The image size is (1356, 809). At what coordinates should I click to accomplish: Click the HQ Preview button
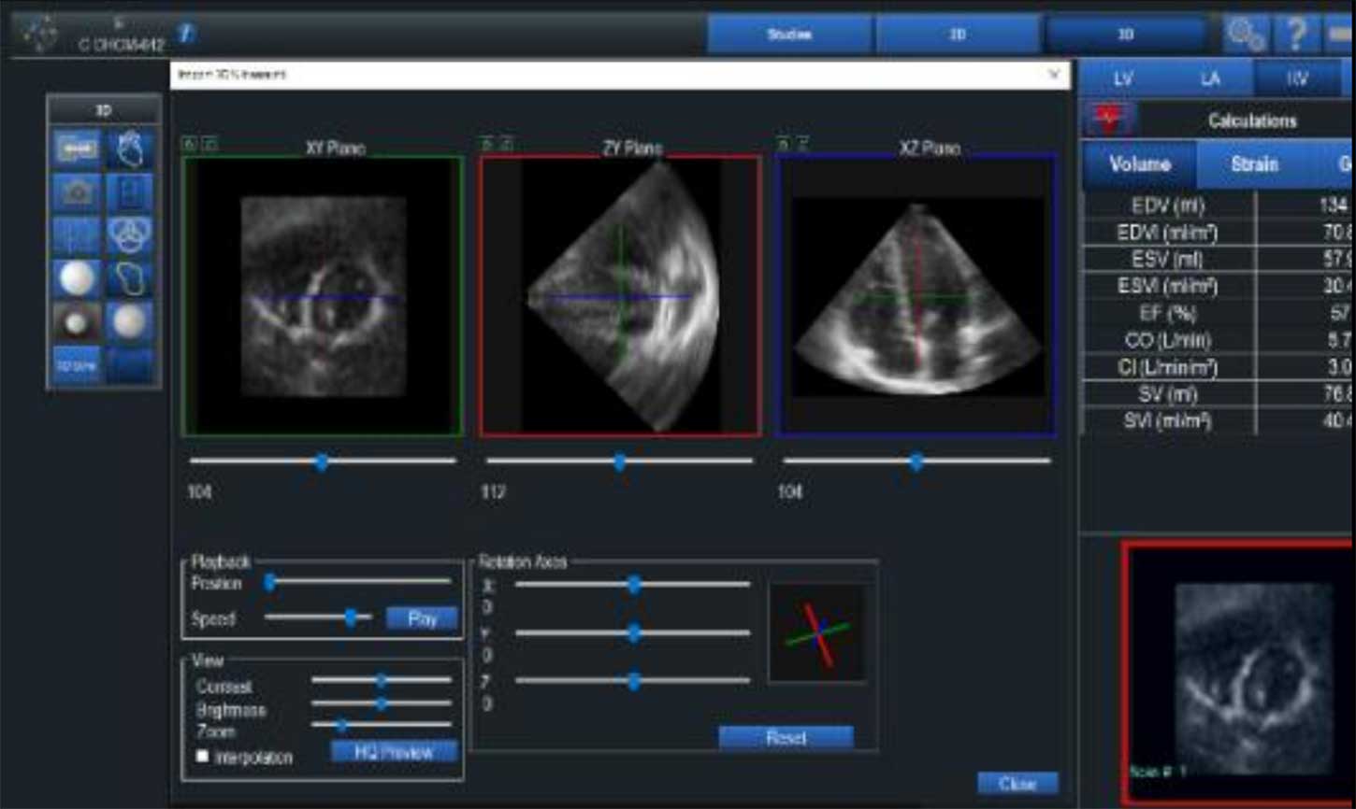(x=394, y=752)
